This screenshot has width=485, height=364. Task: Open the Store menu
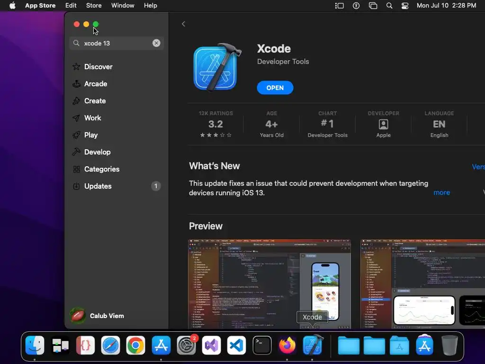[94, 5]
